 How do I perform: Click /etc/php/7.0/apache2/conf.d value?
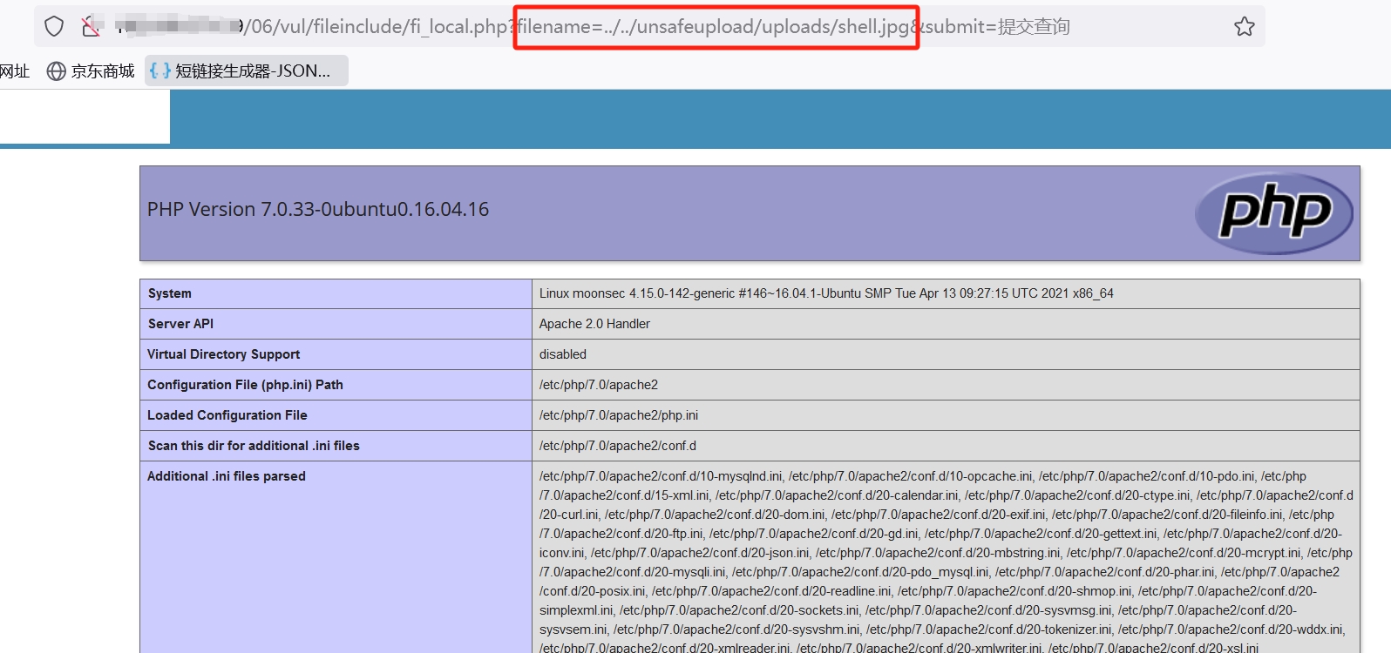618,446
